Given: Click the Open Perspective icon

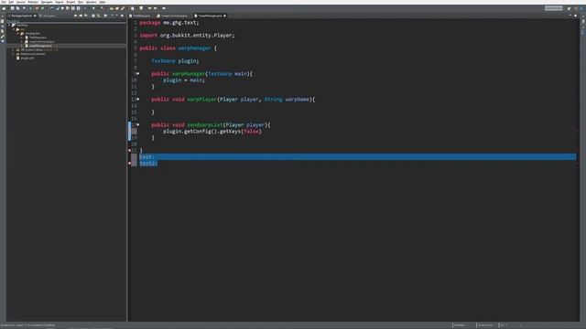Looking at the screenshot, I should point(570,8).
